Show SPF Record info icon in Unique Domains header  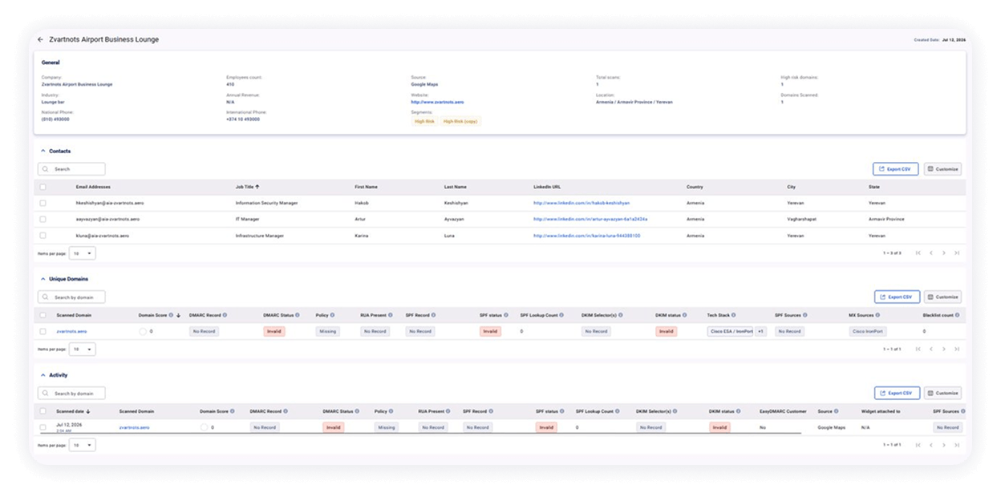coord(434,315)
